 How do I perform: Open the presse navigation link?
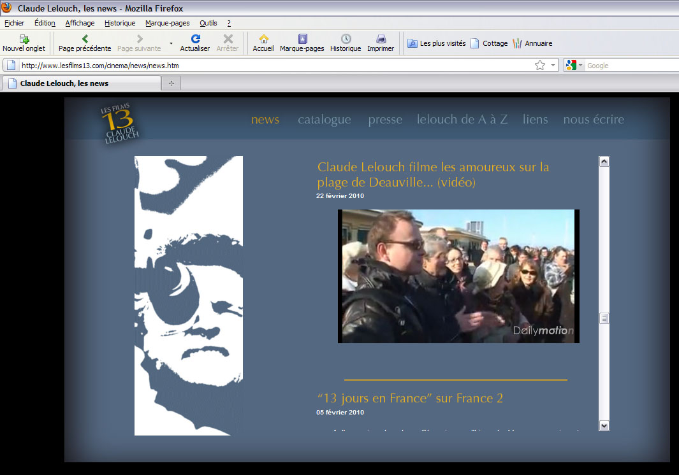click(385, 120)
